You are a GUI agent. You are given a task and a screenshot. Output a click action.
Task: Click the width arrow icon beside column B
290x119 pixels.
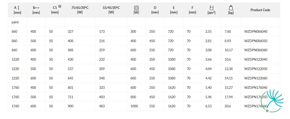click(37, 8)
